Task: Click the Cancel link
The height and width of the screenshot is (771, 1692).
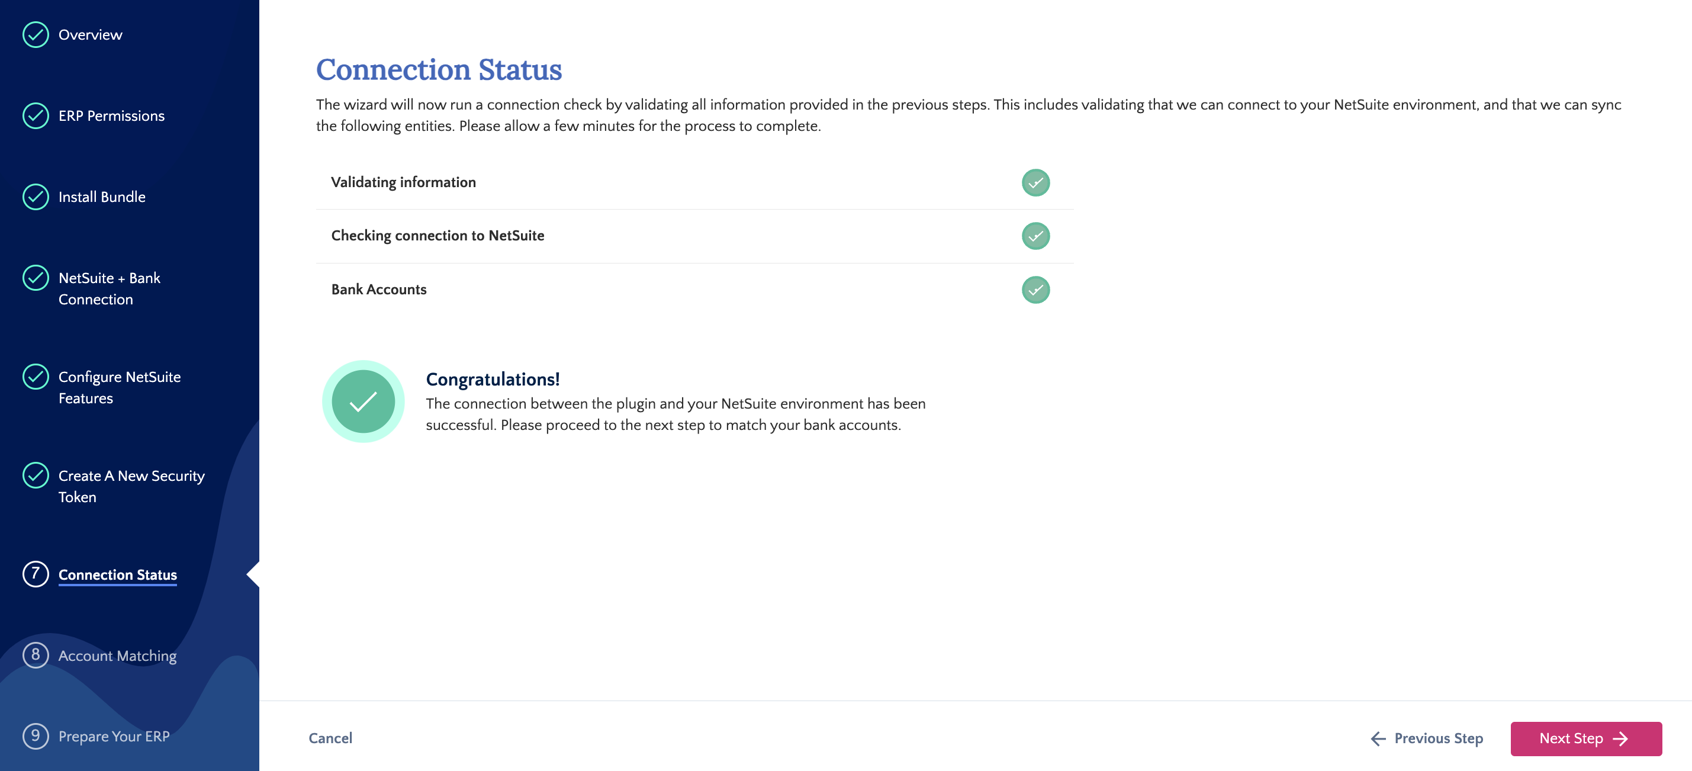Action: pos(330,738)
